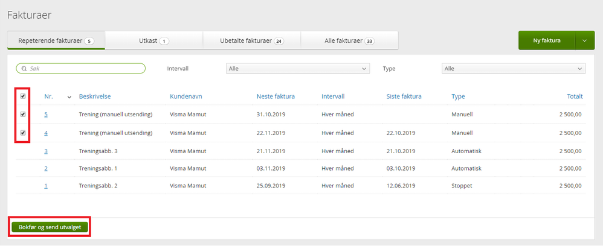
Task: Toggle the select-all checkbox in header
Action: click(23, 96)
